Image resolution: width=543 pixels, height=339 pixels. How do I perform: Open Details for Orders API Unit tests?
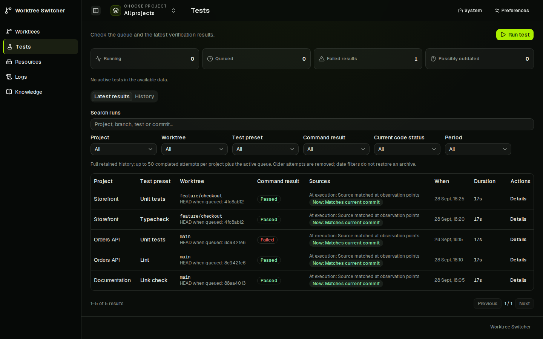518,240
